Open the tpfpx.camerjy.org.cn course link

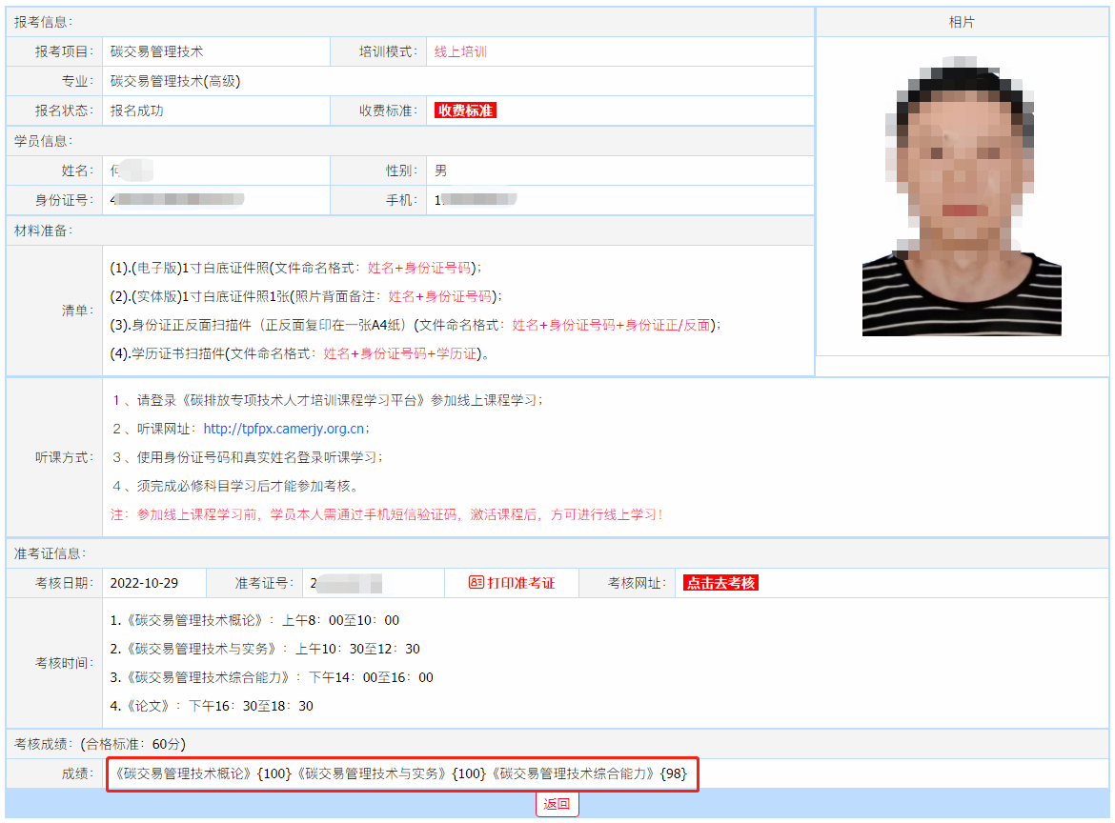tap(283, 429)
